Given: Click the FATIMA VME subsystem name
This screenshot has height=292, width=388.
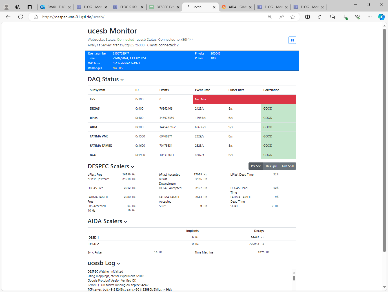Looking at the screenshot, I should pos(99,136).
